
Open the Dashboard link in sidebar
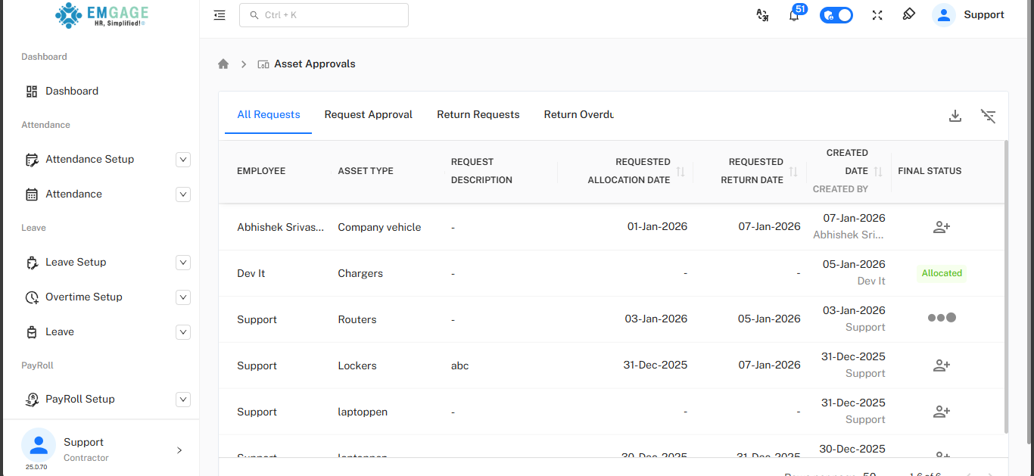coord(72,92)
